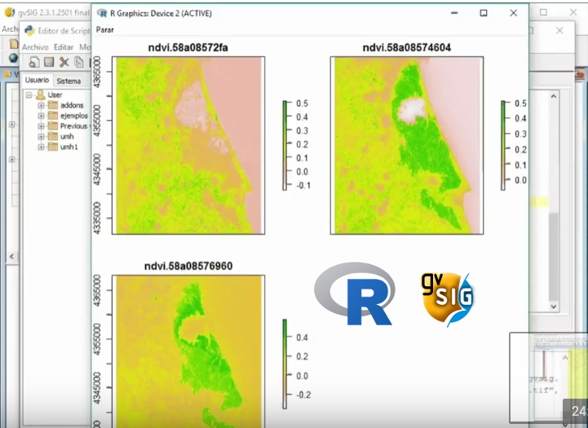Expand the ejemplos folder
Viewport: 588px width, 428px height.
pyautogui.click(x=41, y=116)
